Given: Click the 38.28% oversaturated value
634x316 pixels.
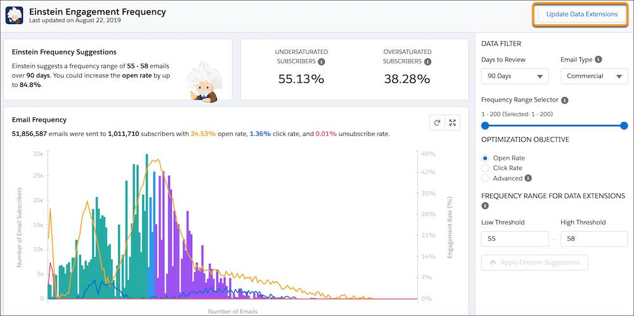Looking at the screenshot, I should click(x=407, y=79).
